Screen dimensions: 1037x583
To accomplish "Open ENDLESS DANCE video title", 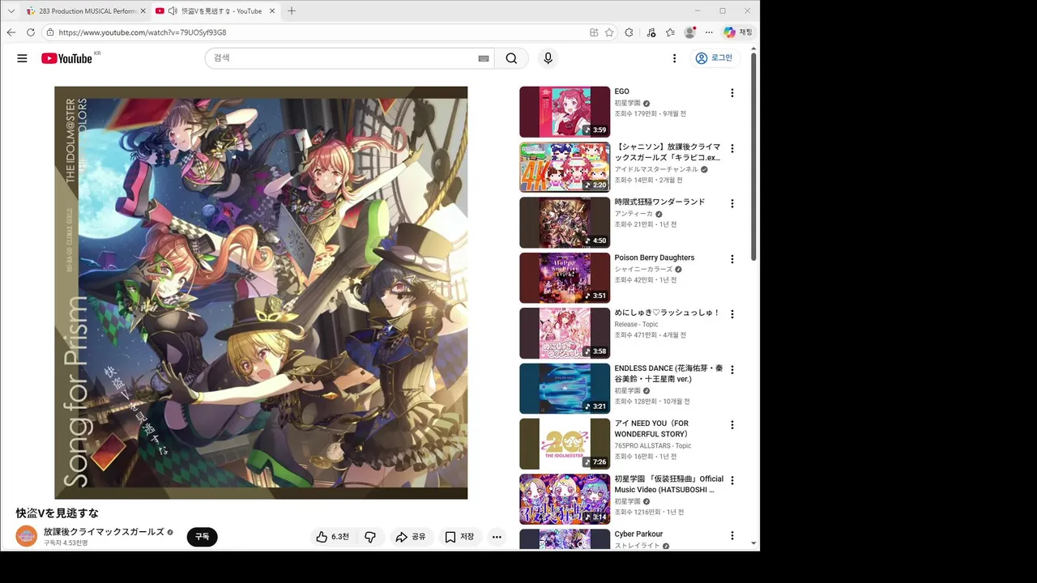I will point(668,373).
